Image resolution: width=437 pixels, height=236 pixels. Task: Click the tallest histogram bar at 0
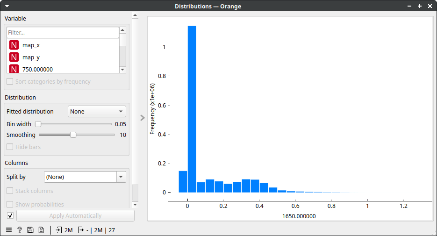click(192, 109)
